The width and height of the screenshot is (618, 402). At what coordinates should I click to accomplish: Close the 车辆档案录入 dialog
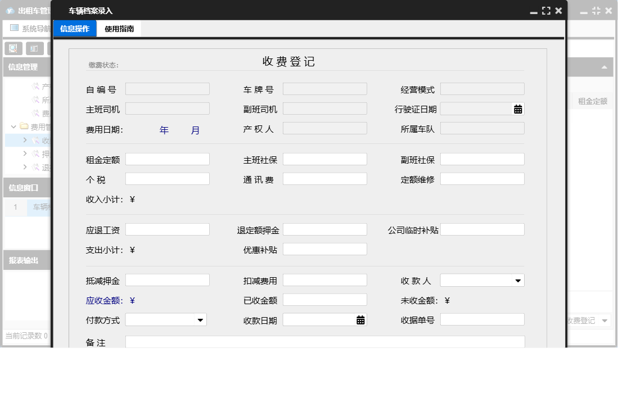(x=558, y=11)
